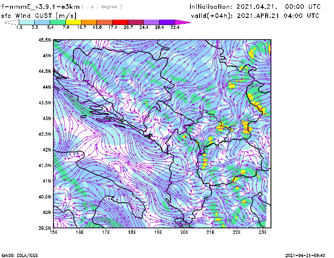Image resolution: width=334 pixels, height=258 pixels.
Task: Pick the lavender legend swatch 24.4–28.4
Action: (151, 22)
